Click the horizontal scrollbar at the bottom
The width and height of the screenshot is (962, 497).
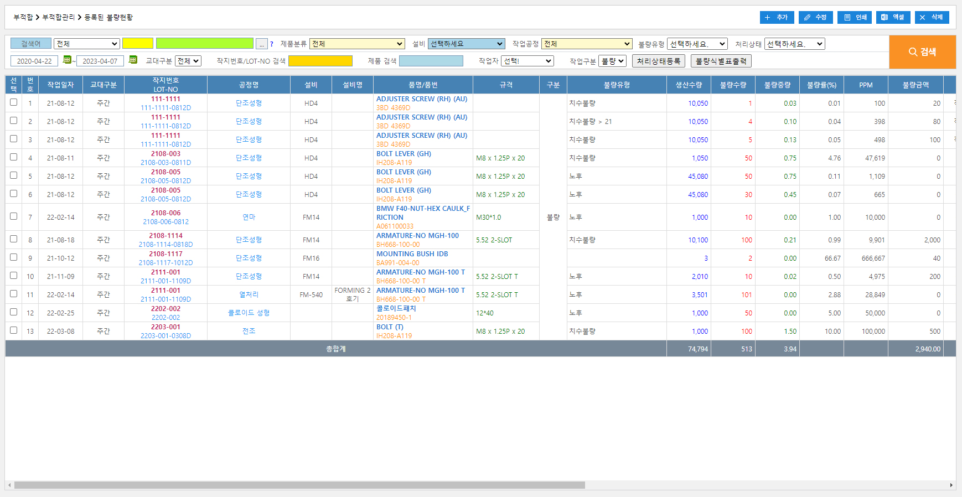point(299,485)
